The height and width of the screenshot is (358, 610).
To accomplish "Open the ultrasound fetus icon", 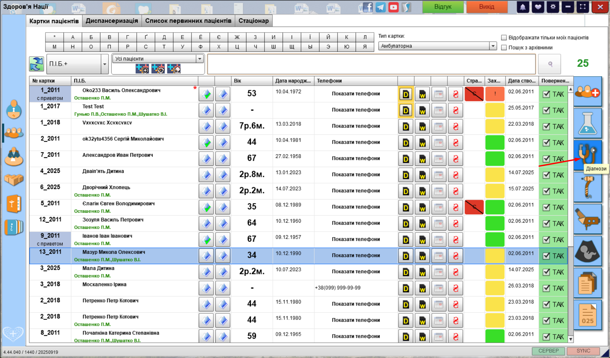I will tap(587, 251).
